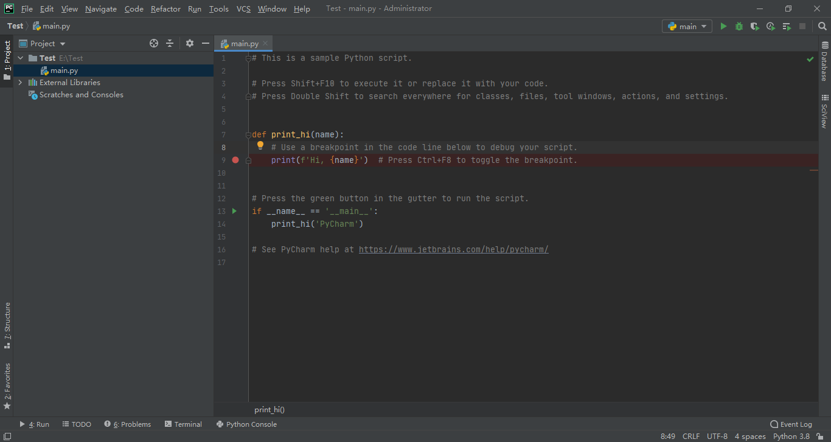The height and width of the screenshot is (442, 831).
Task: Start debugging with the bug icon
Action: point(739,26)
